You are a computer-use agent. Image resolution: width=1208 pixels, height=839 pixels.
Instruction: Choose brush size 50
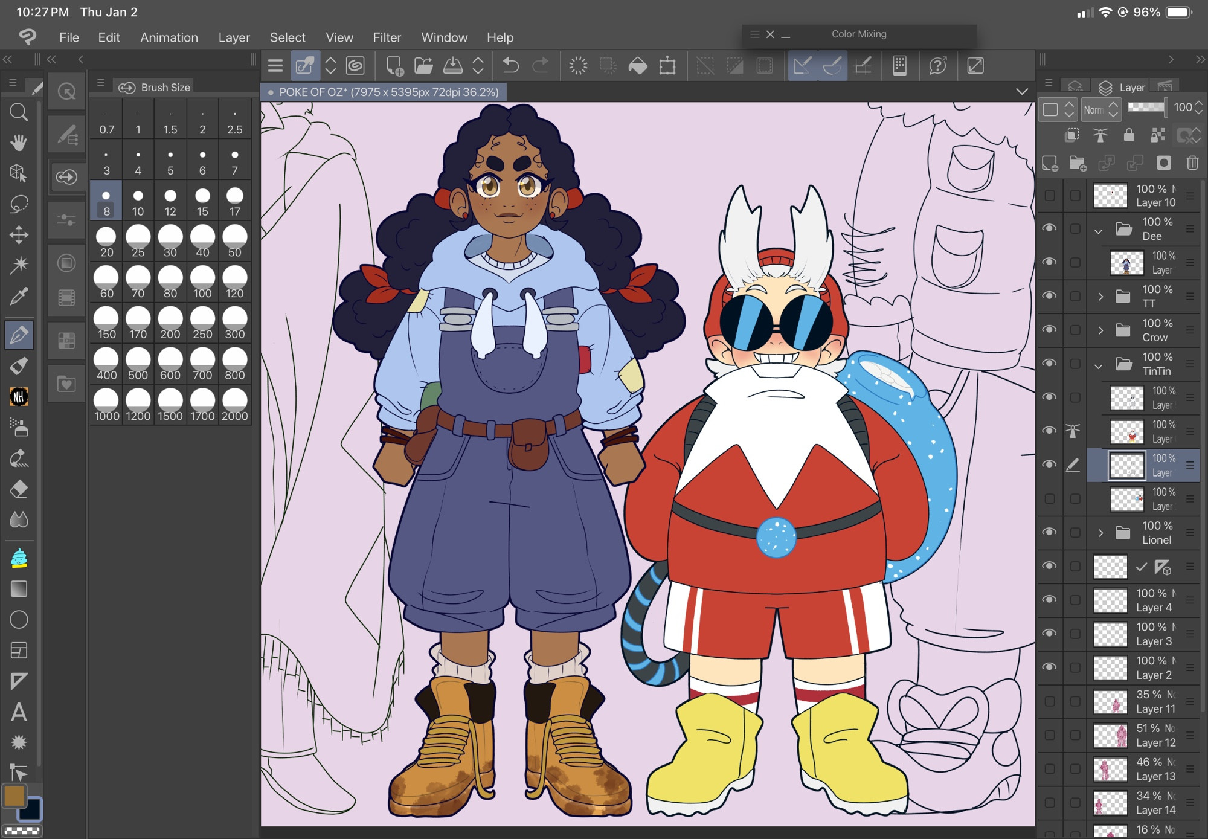[x=234, y=241]
